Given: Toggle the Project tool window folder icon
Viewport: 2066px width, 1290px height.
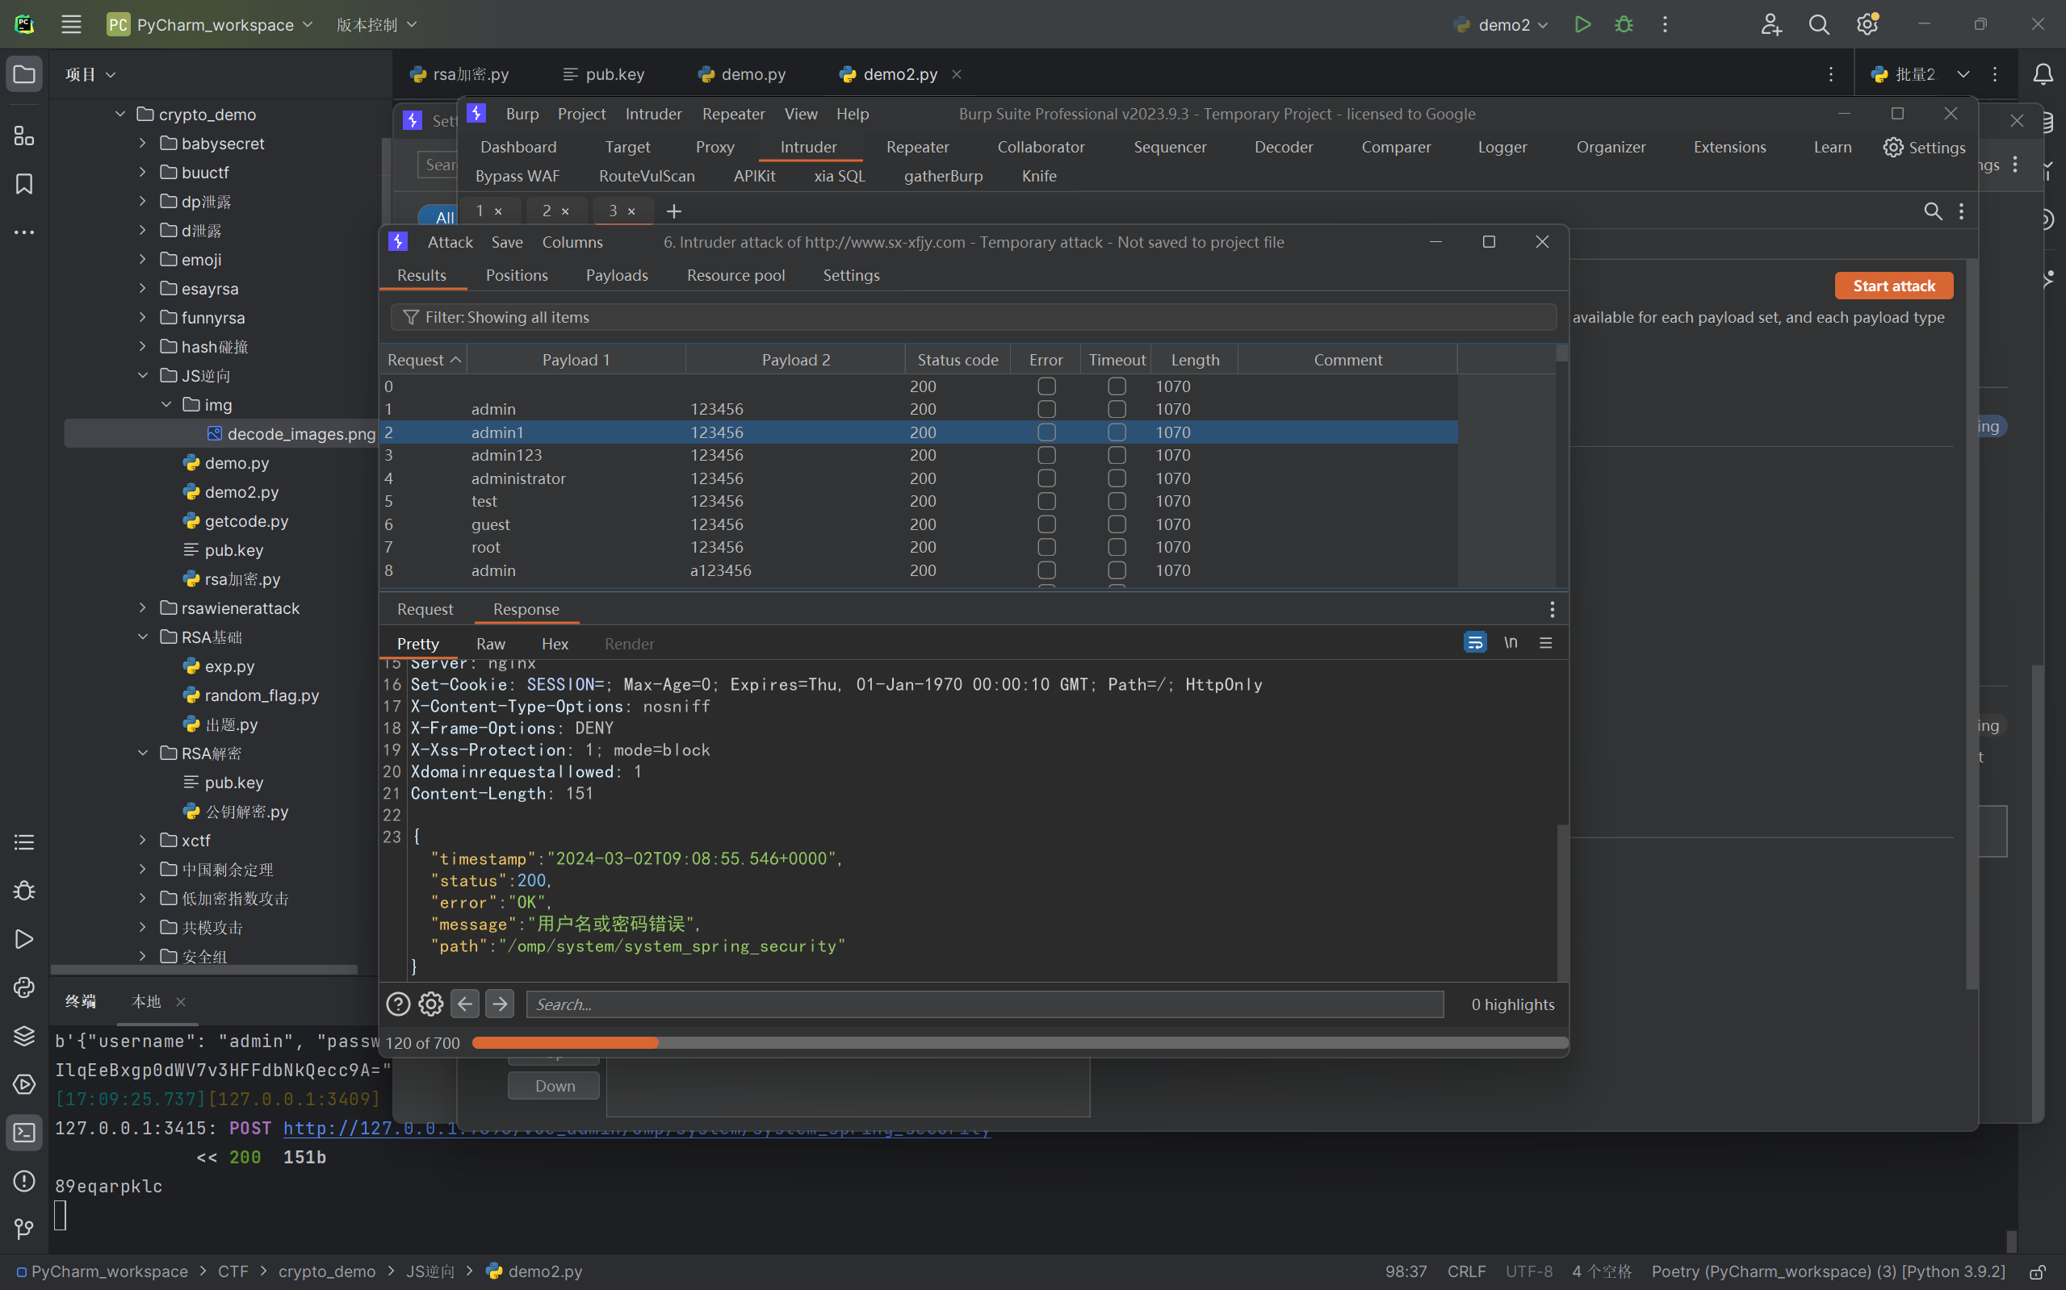Looking at the screenshot, I should click(x=24, y=74).
